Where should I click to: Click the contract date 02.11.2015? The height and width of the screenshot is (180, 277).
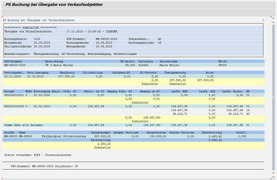coord(12,76)
